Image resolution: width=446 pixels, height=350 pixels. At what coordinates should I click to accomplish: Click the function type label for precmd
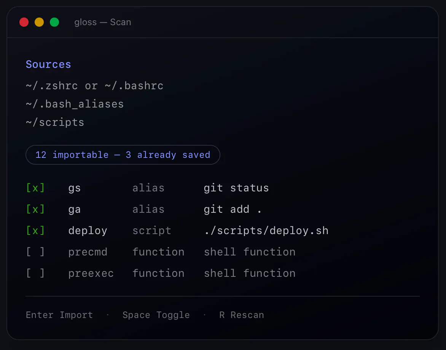tap(158, 252)
